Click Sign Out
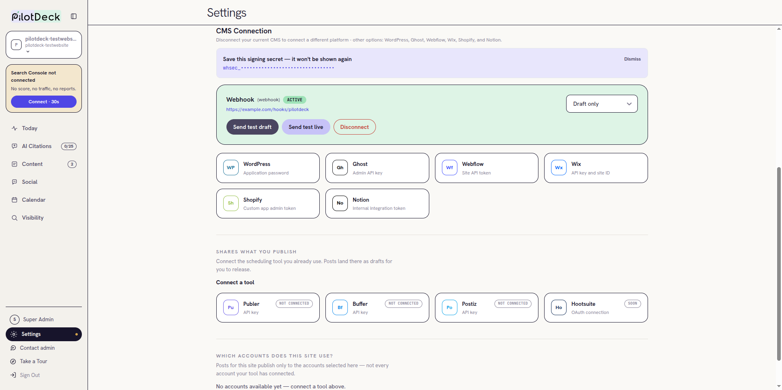The image size is (782, 390). pyautogui.click(x=30, y=375)
